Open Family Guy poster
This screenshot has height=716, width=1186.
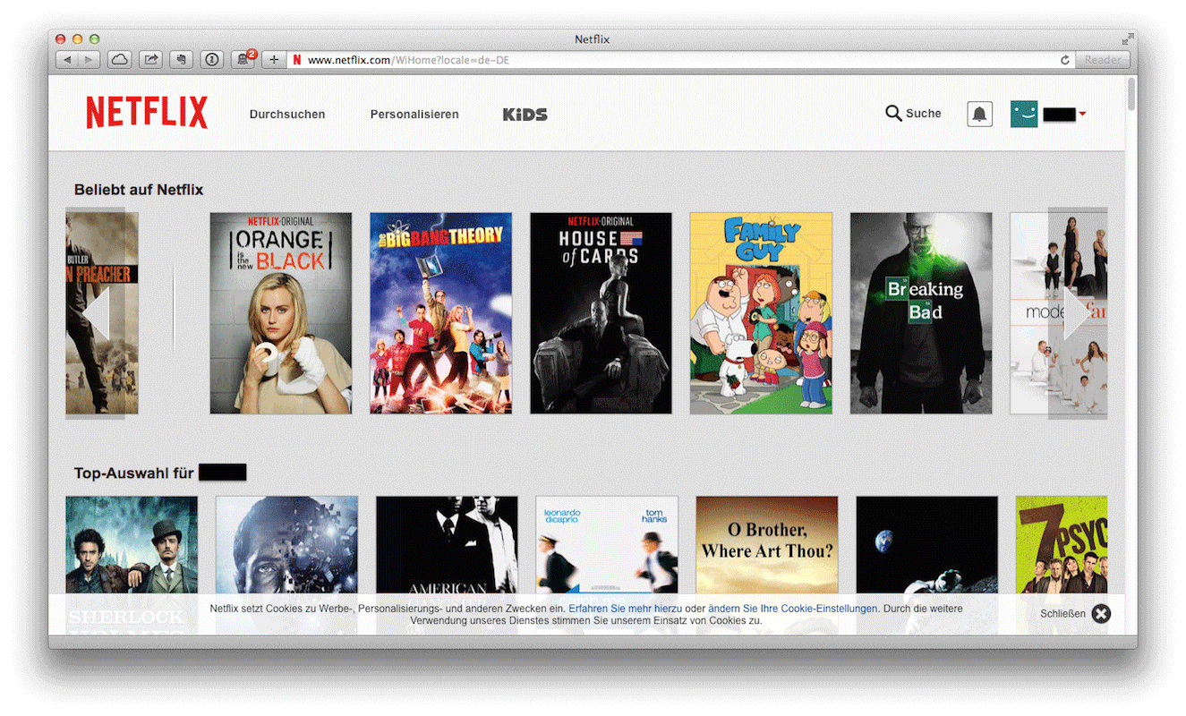point(761,313)
